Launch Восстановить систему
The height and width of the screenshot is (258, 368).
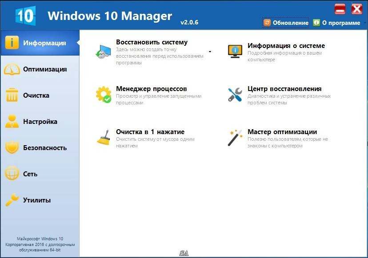pyautogui.click(x=152, y=42)
